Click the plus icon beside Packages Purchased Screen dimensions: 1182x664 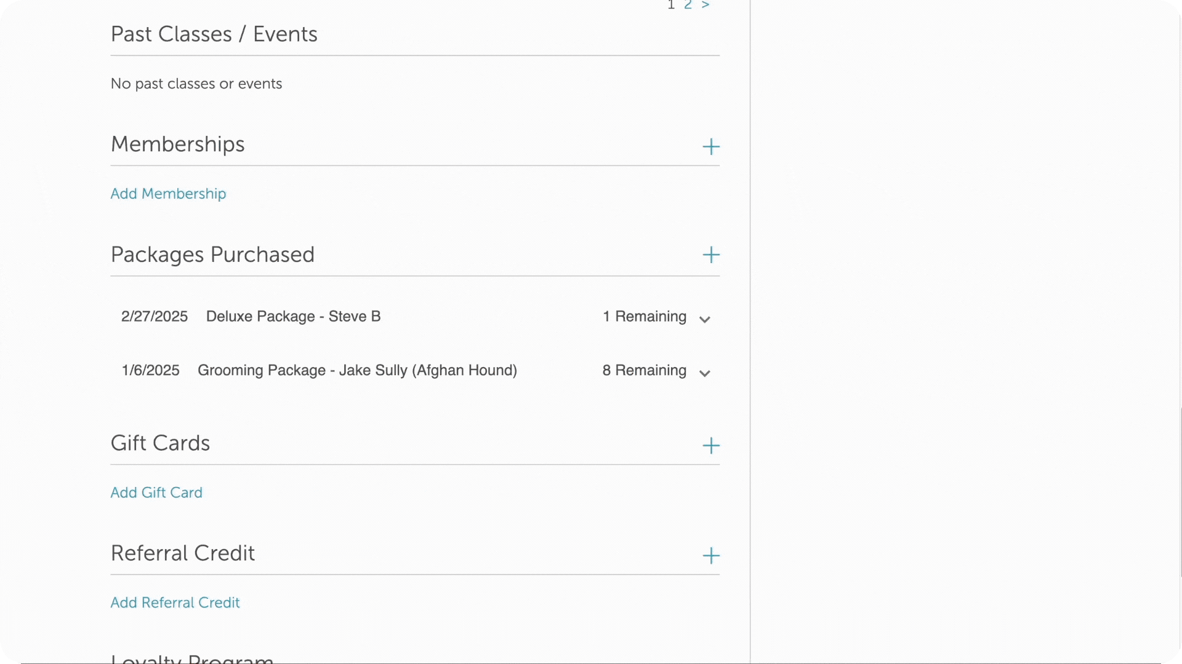pos(711,255)
